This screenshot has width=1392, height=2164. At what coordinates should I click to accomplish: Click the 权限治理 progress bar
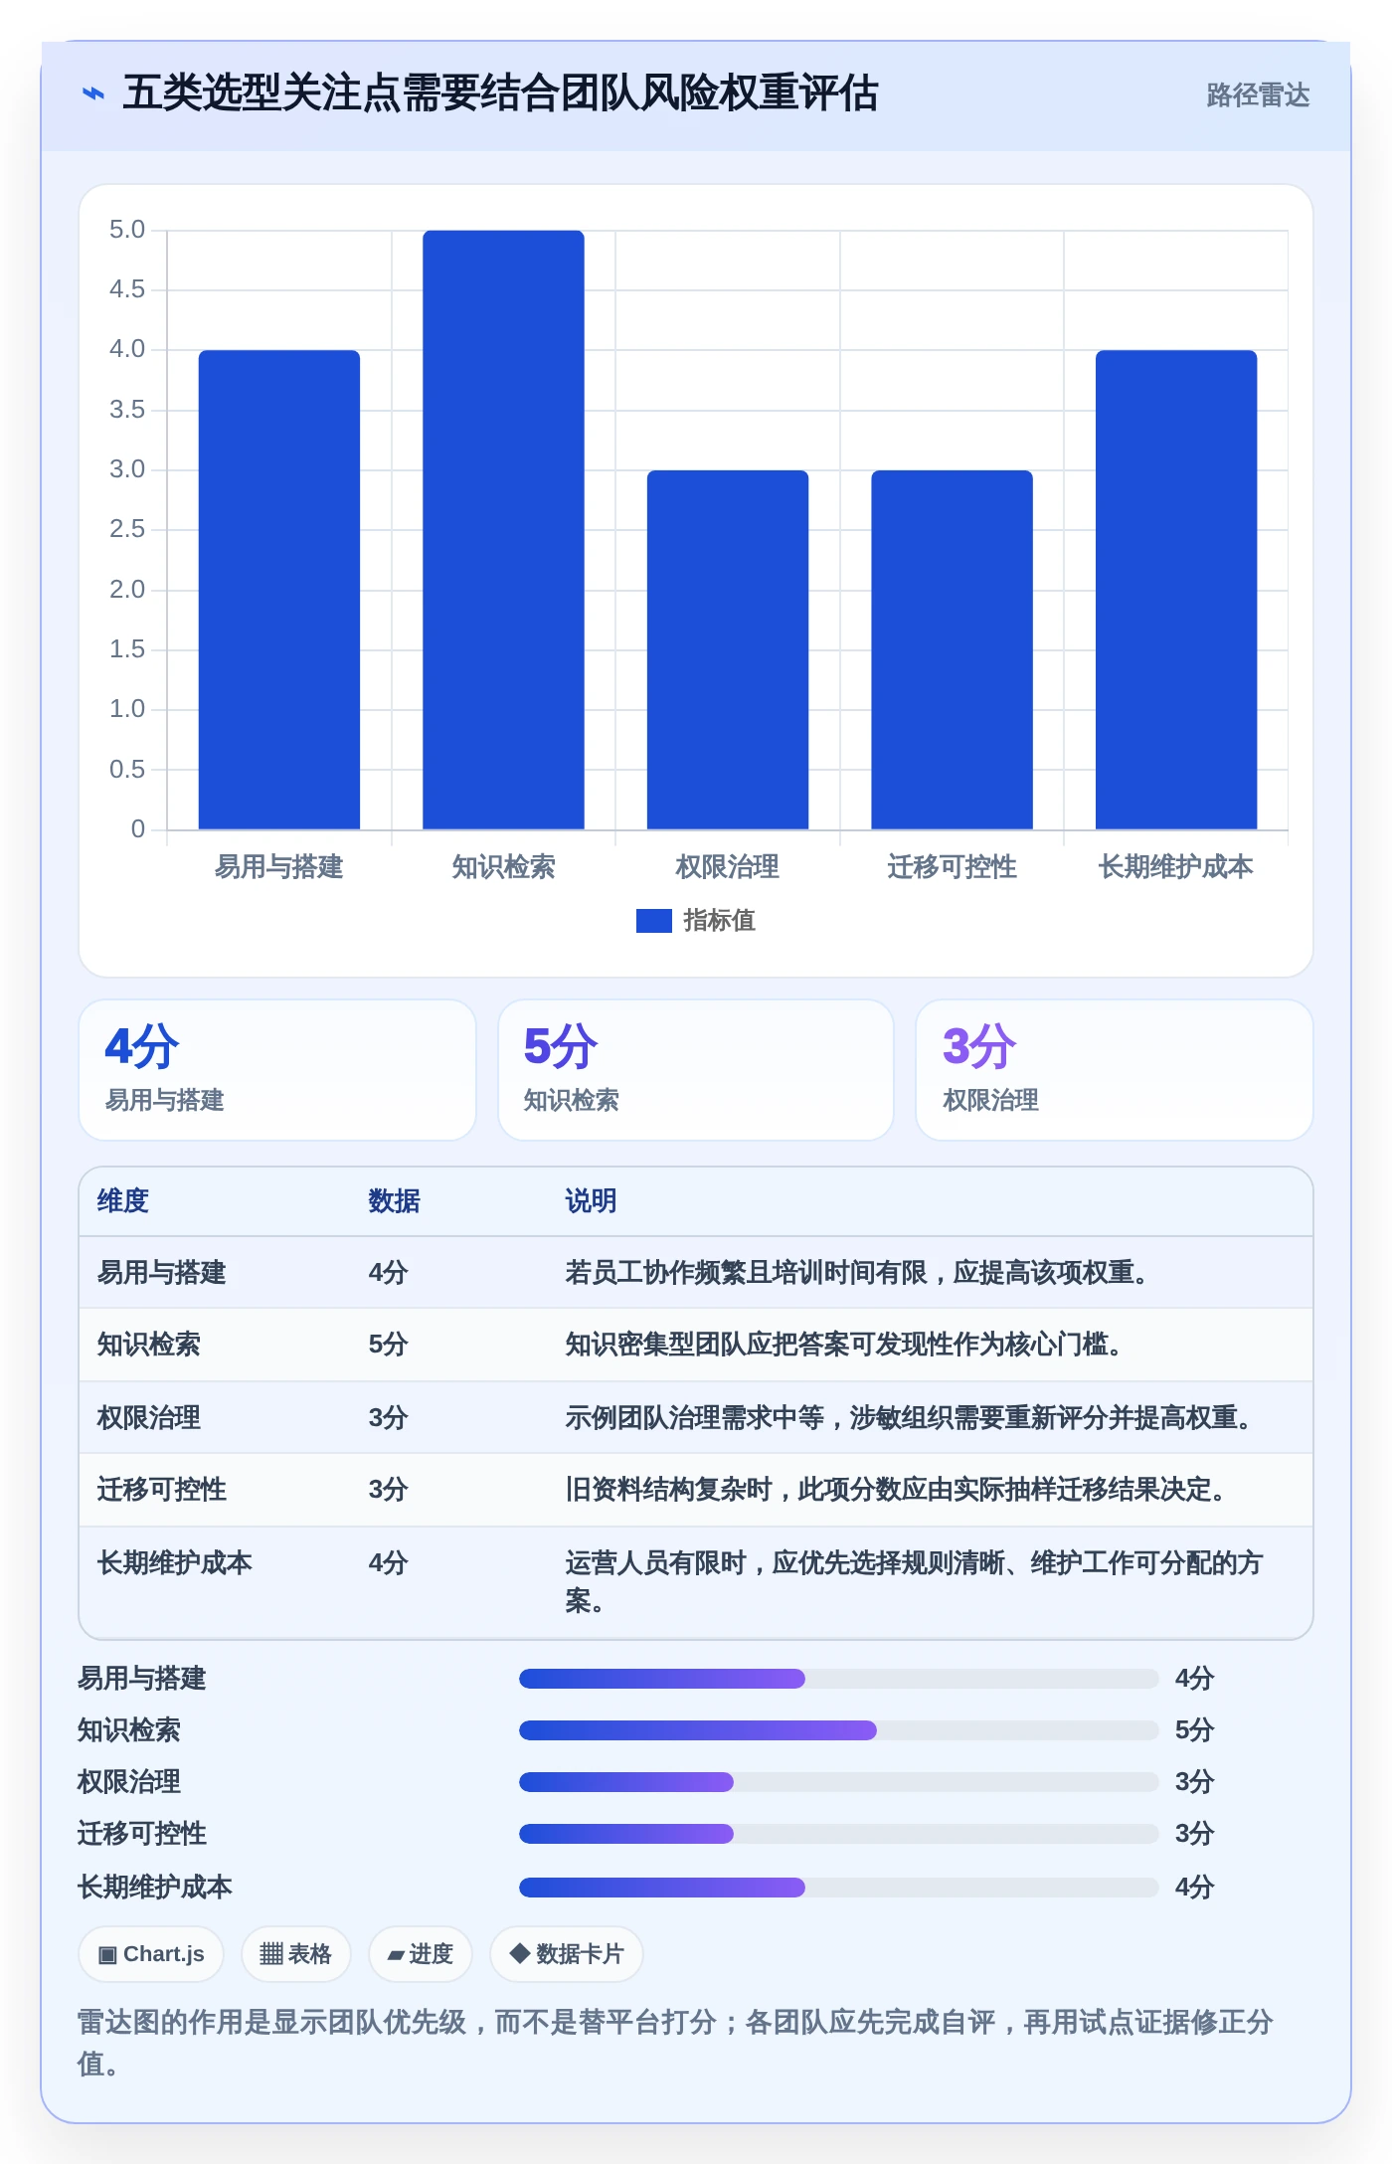point(839,1782)
